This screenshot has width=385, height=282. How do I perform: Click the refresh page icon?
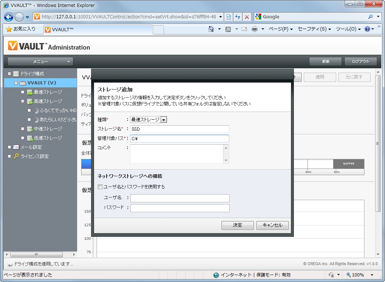(x=238, y=17)
